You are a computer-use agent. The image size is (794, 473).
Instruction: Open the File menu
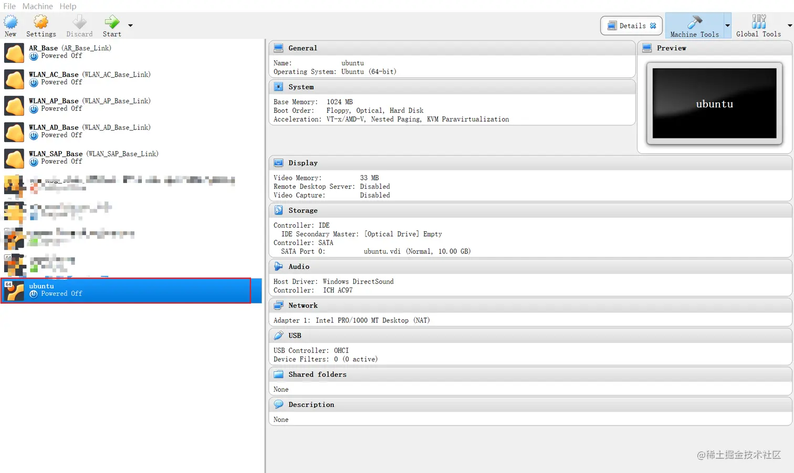(9, 6)
